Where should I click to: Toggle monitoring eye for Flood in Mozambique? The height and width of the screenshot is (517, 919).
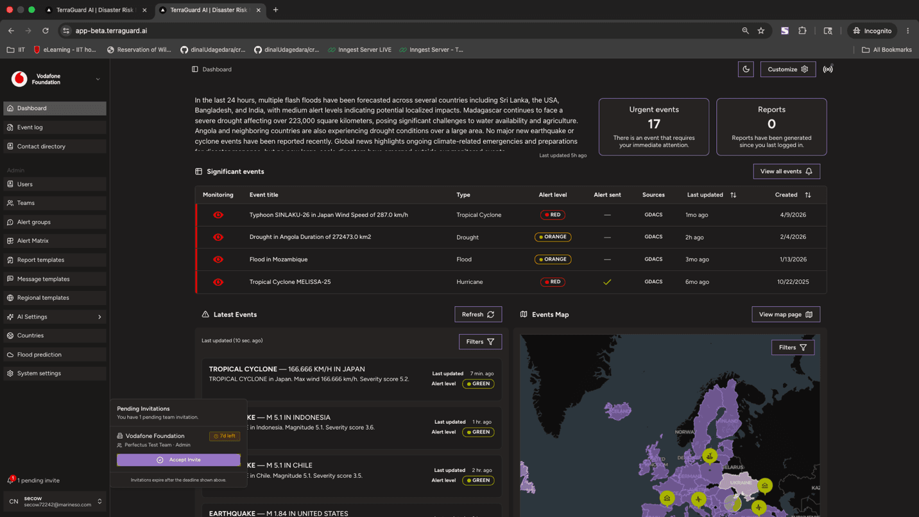click(x=218, y=259)
